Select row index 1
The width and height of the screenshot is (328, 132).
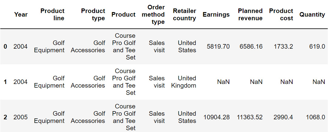(x=5, y=82)
